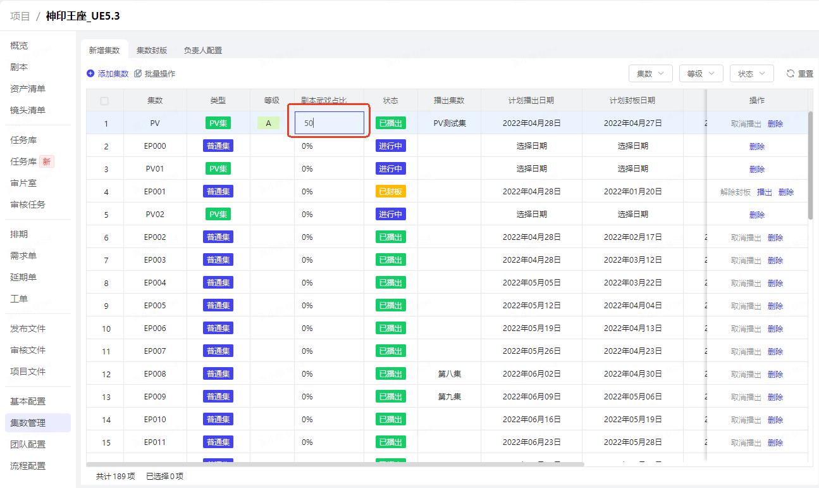Open 剧本 in the sidebar
This screenshot has width=819, height=488.
[19, 67]
